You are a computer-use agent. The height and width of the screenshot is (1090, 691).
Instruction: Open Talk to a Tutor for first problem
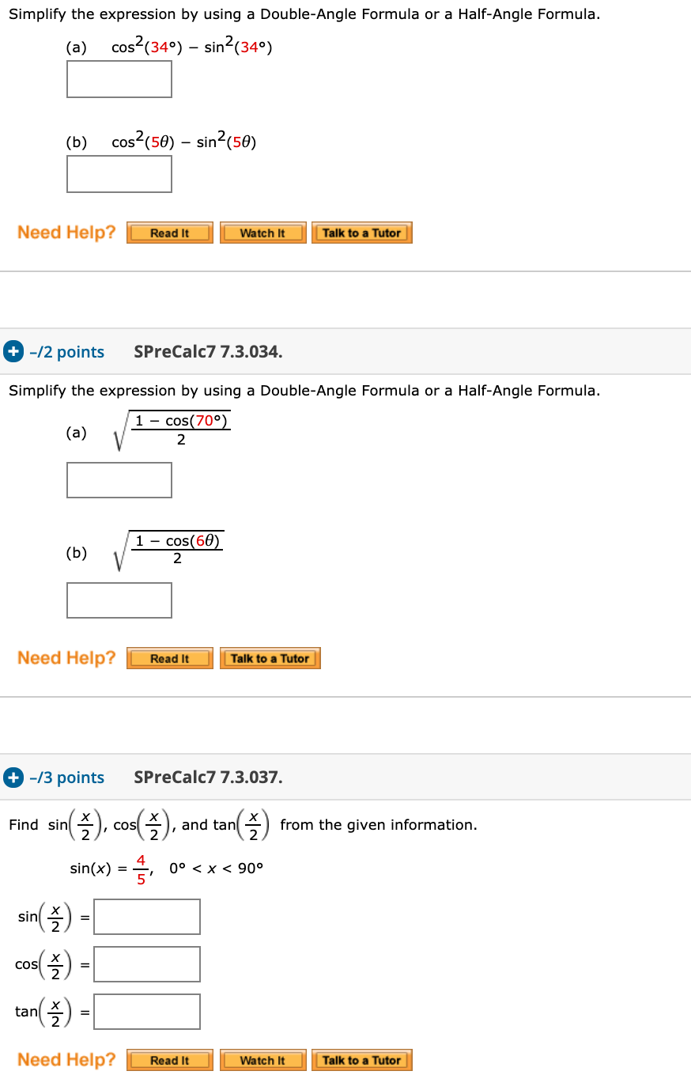[x=362, y=233]
